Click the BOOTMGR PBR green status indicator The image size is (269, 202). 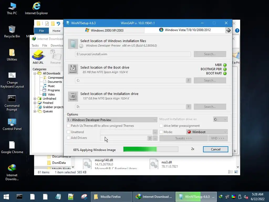225,69
